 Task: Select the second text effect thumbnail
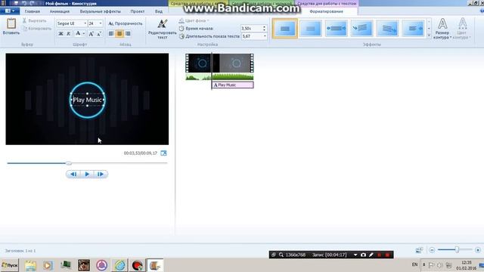click(311, 29)
